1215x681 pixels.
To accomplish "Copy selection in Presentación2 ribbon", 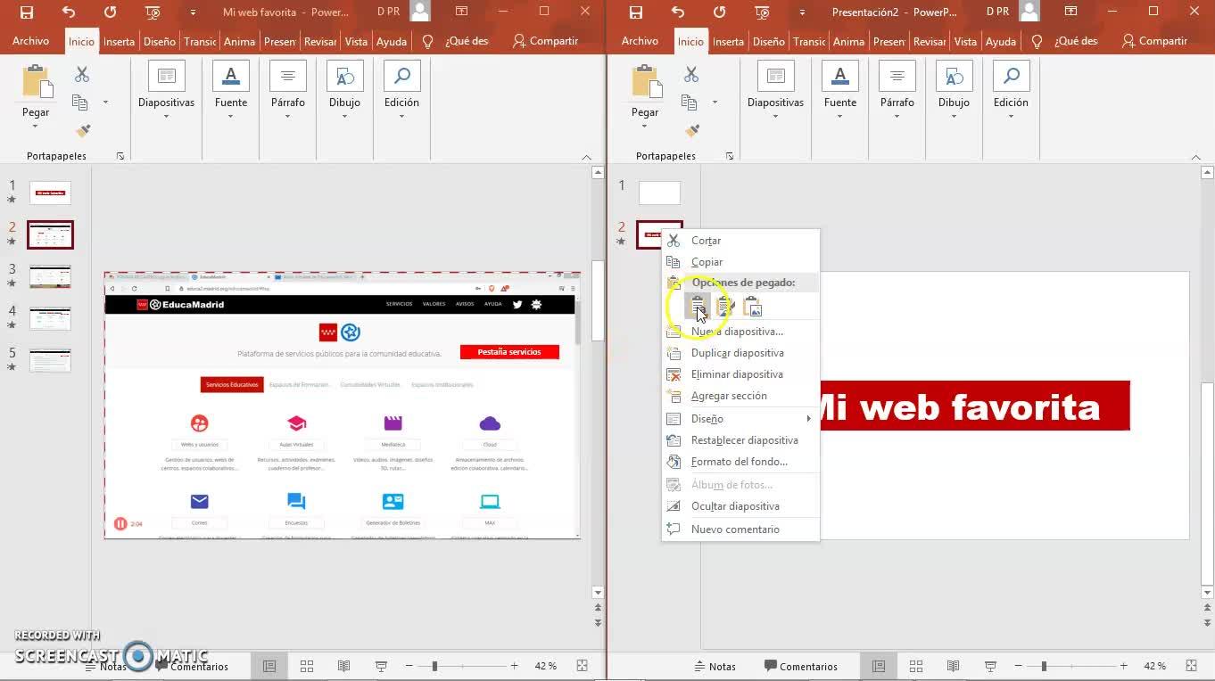I will tap(690, 103).
